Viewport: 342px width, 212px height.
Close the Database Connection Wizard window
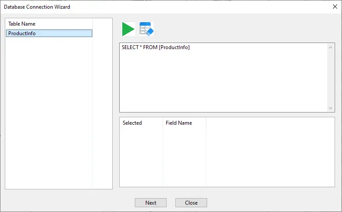click(335, 7)
